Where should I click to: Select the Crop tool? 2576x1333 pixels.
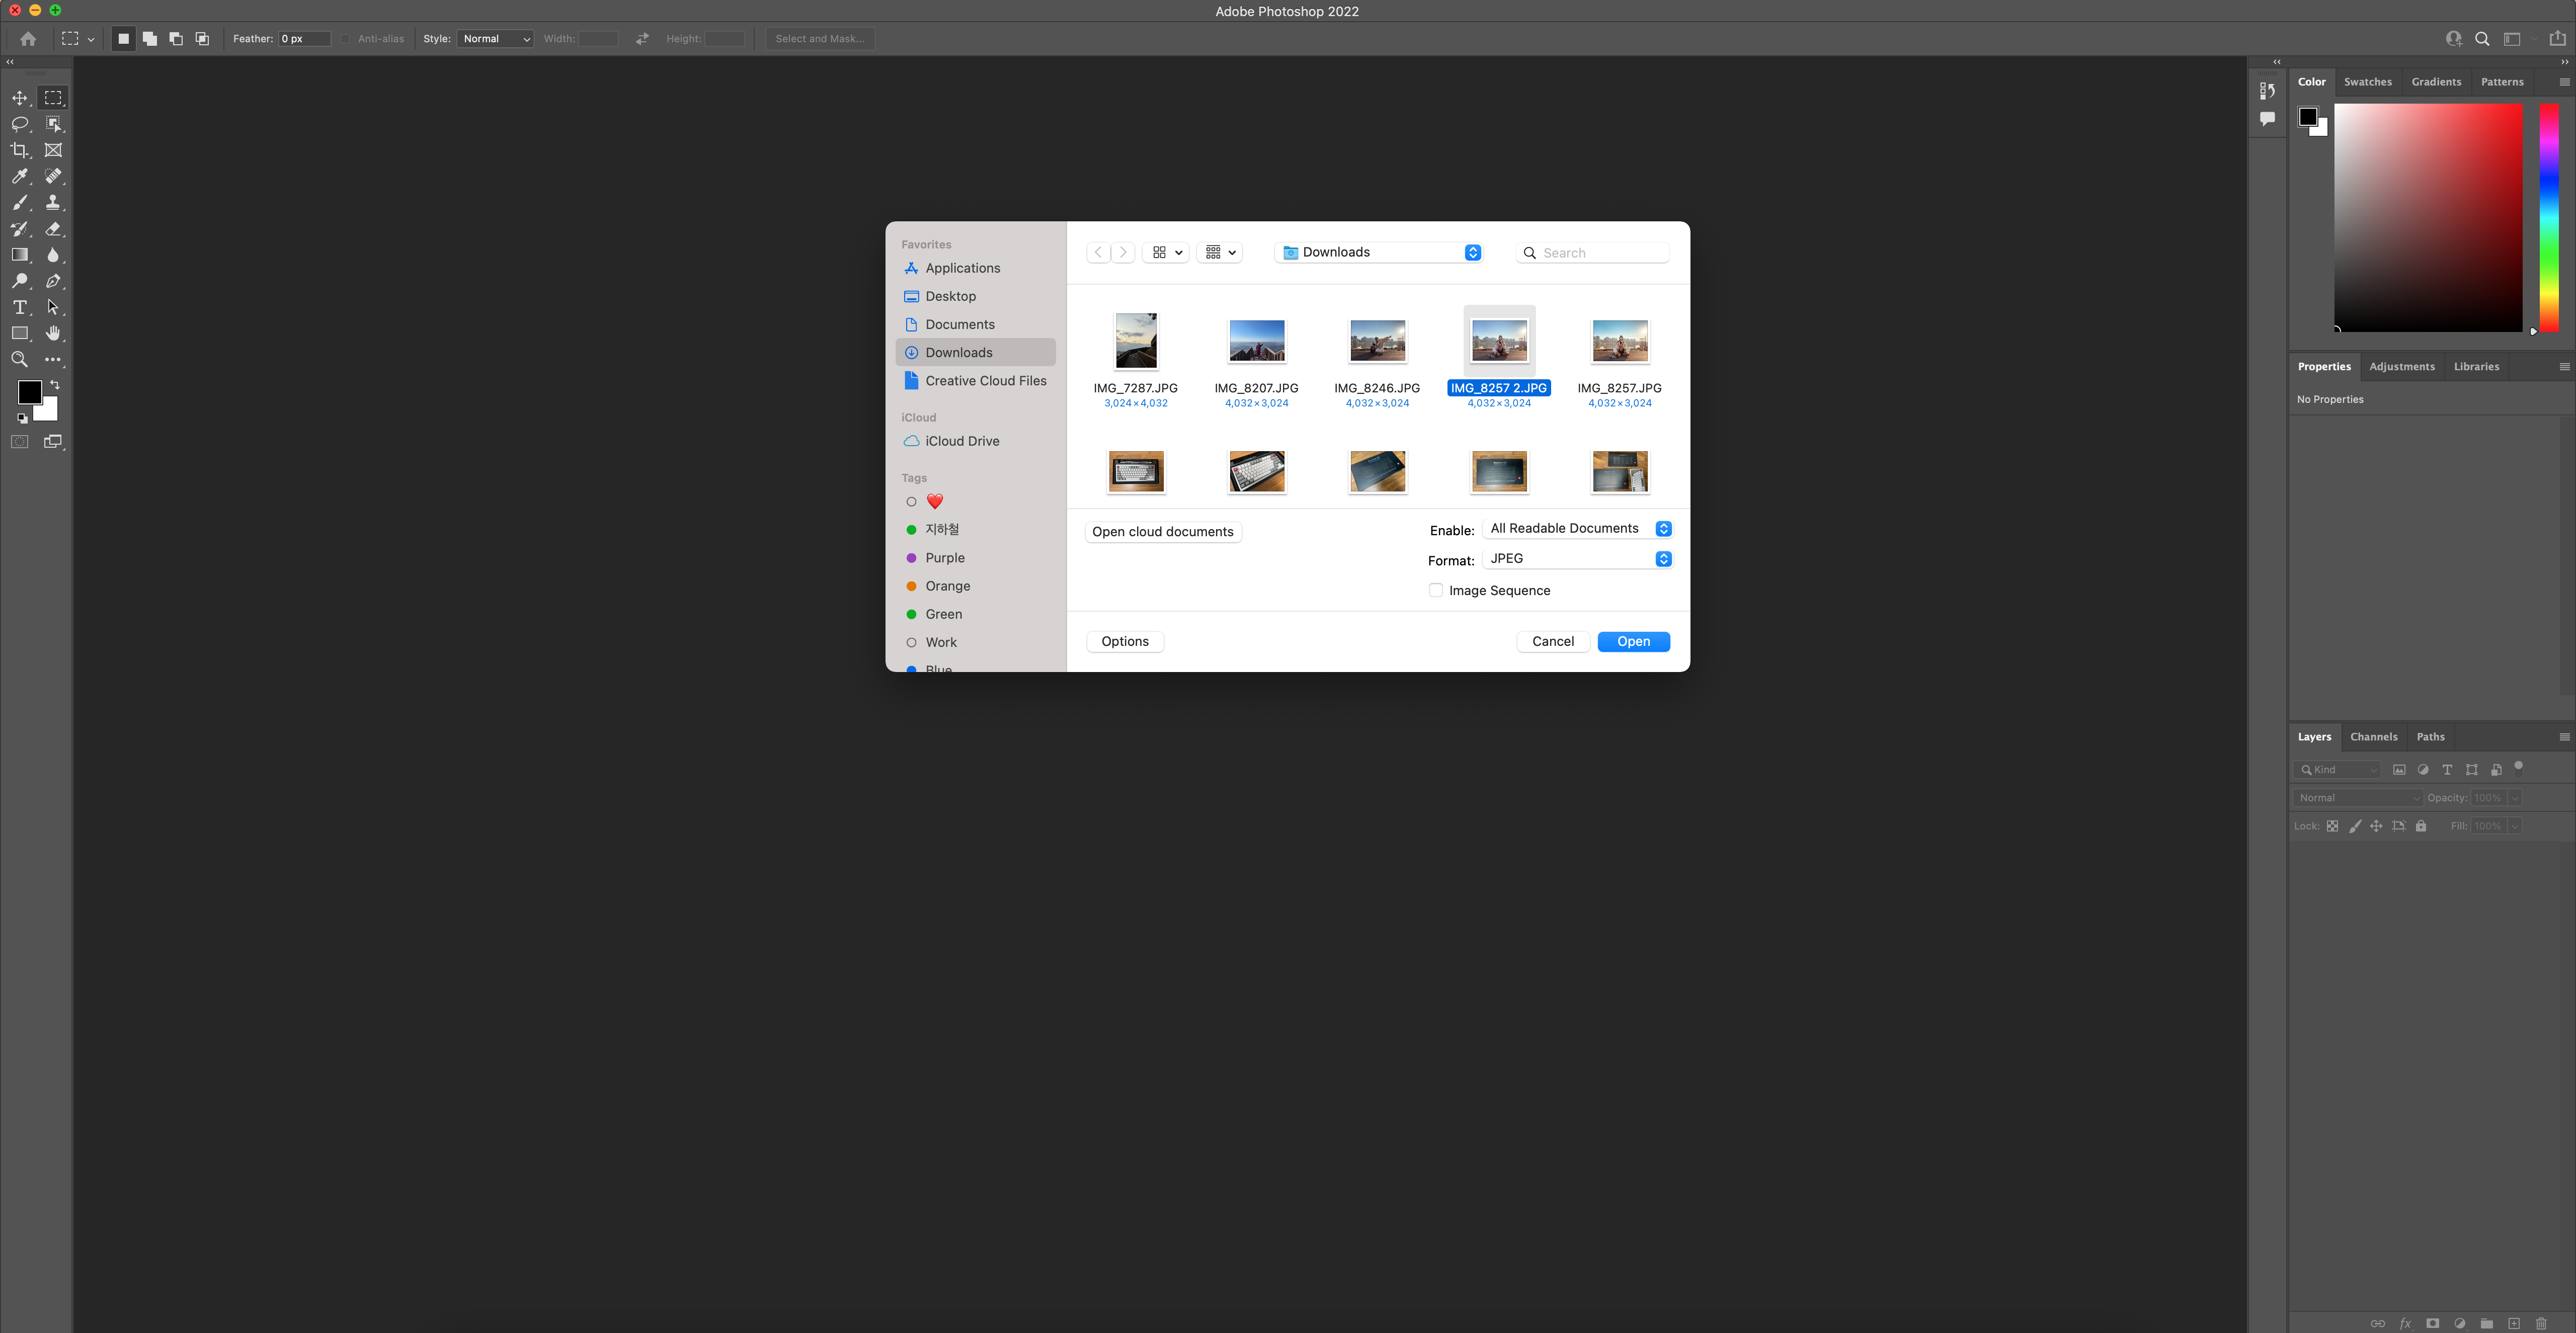tap(19, 150)
